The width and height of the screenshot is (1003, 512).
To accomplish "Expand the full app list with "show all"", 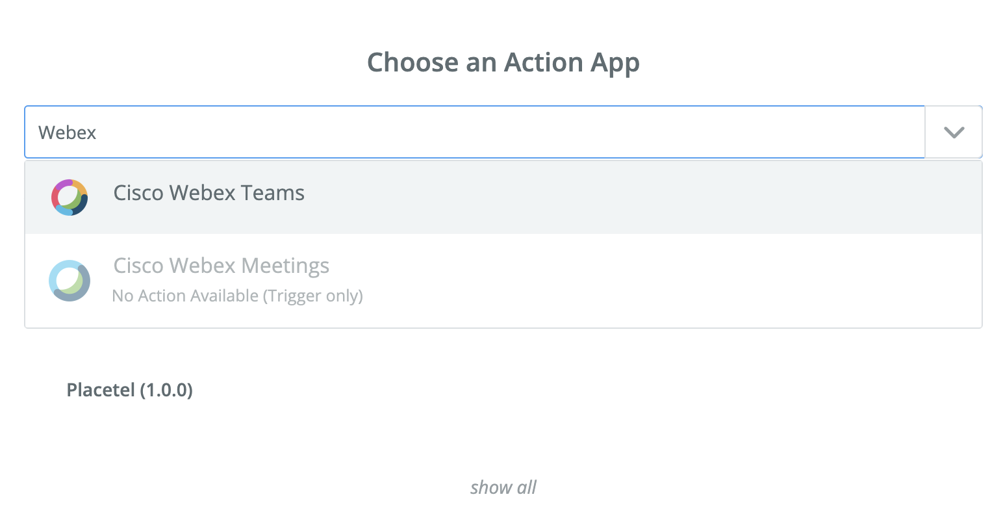I will tap(503, 487).
